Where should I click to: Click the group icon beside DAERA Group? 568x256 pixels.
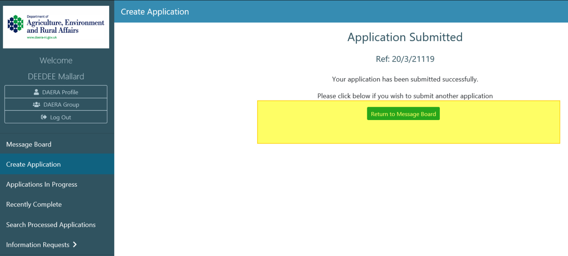tap(36, 105)
